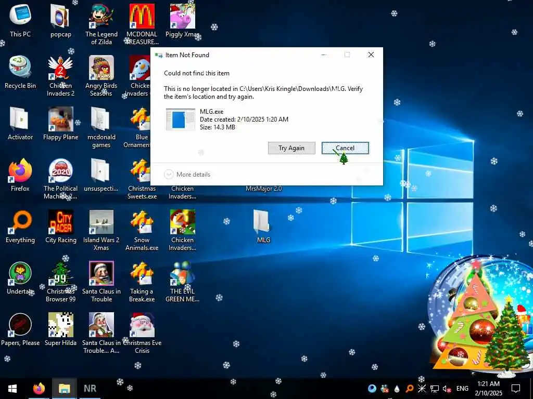Select Taking a Break.exe icon

click(142, 282)
